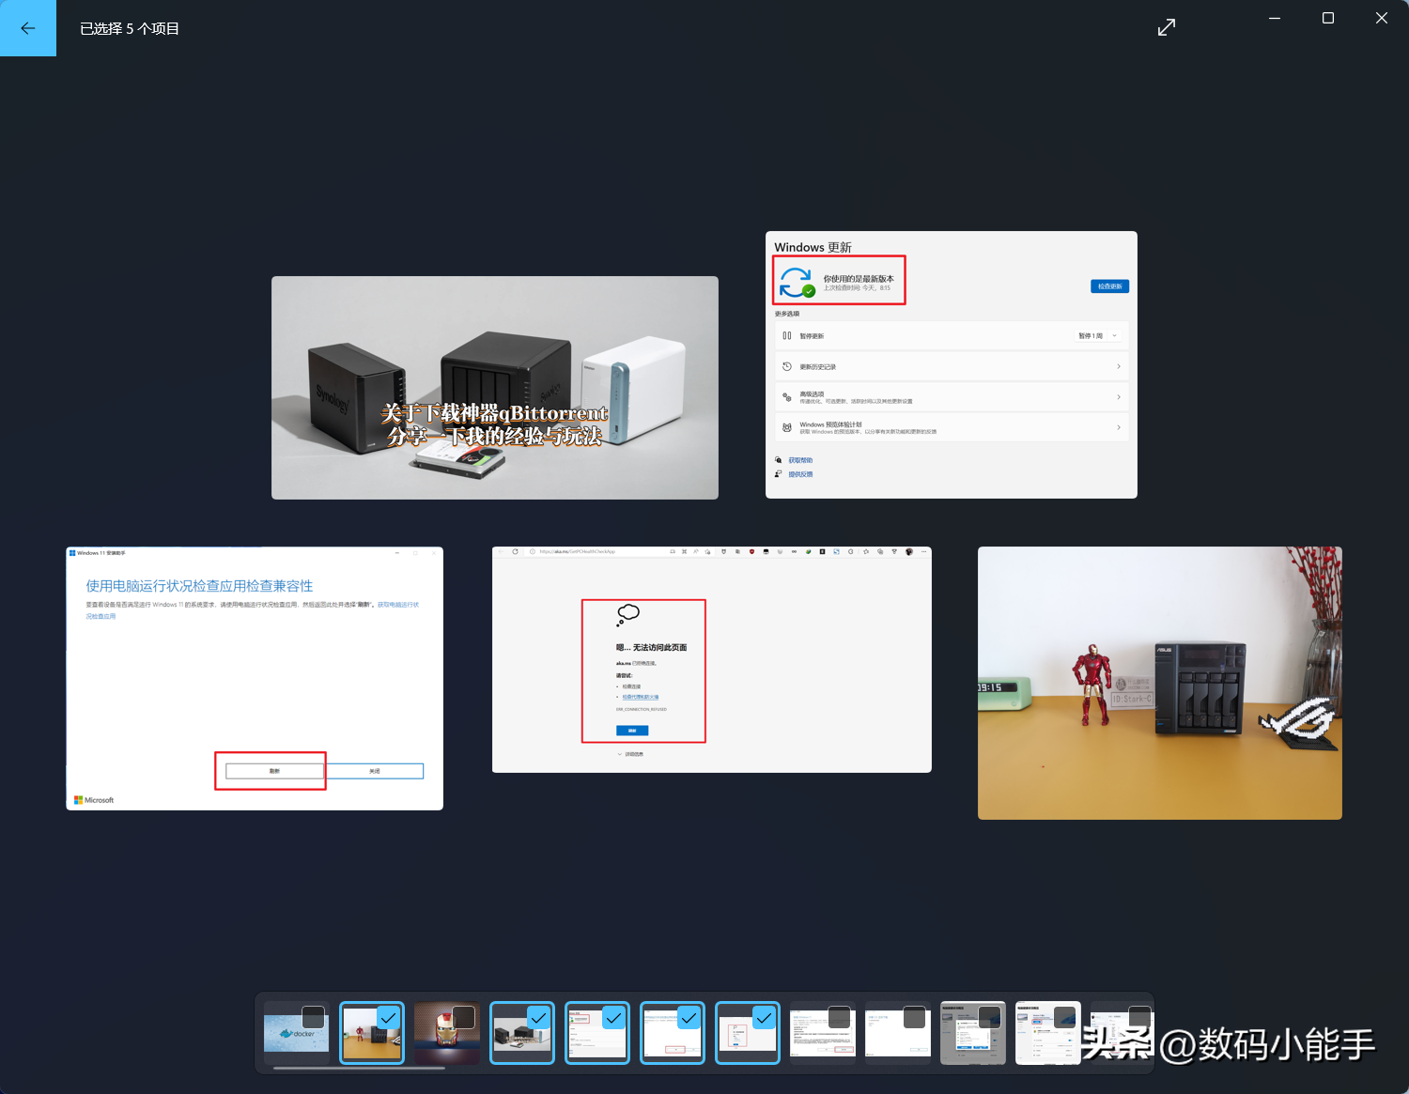1409x1094 pixels.
Task: Deselect the NAS devices thumbnail checkbox in filmstrip
Action: coord(538,1017)
